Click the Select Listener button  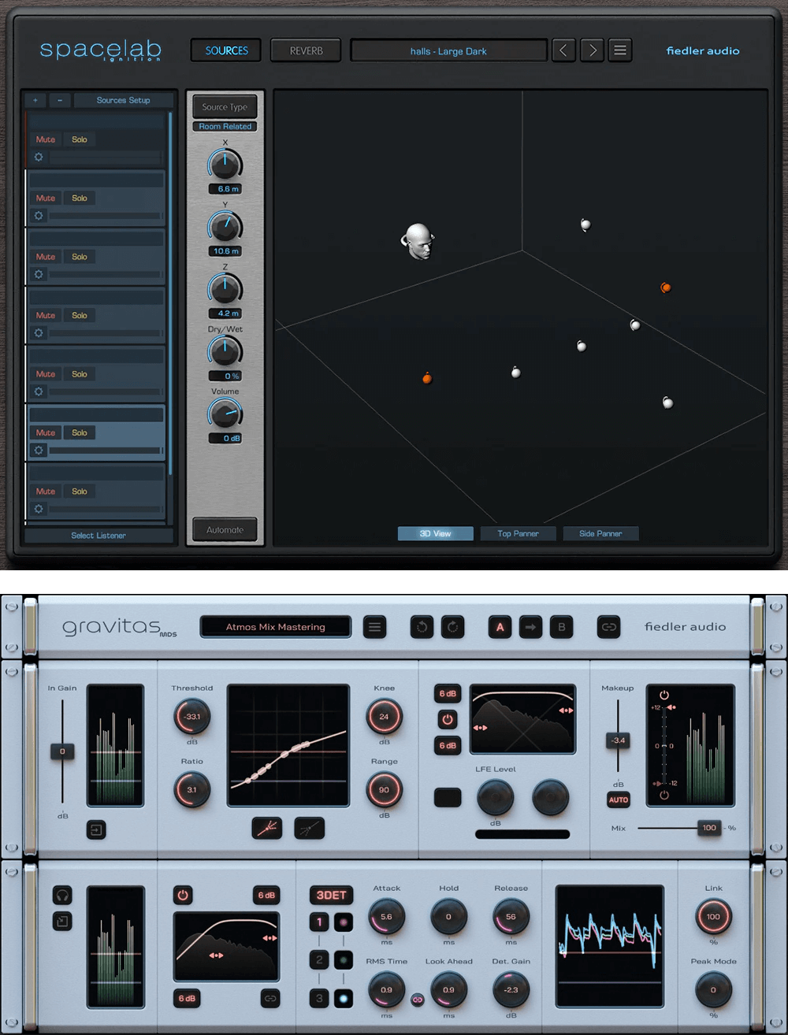click(98, 536)
